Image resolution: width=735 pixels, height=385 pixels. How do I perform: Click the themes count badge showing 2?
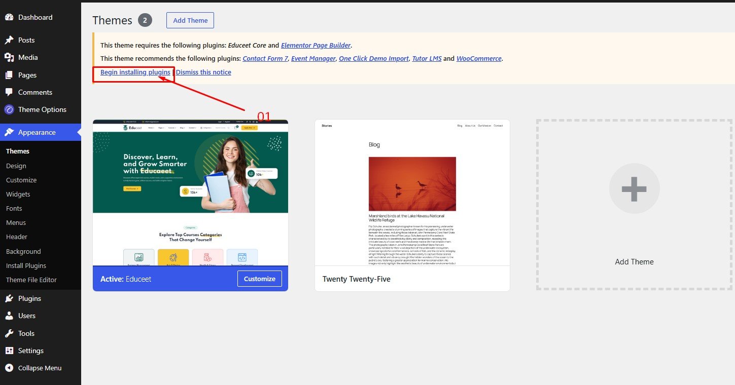pyautogui.click(x=145, y=20)
